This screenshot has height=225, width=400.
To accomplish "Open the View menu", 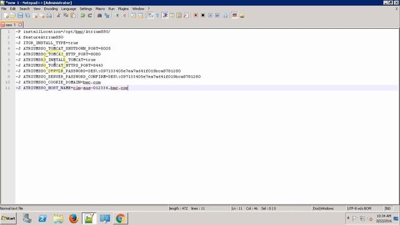I will coord(37,9).
